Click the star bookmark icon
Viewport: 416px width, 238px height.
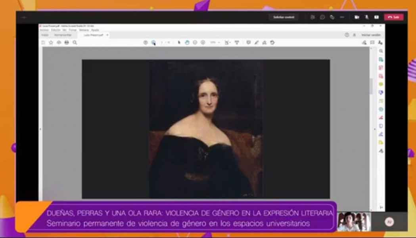[51, 42]
